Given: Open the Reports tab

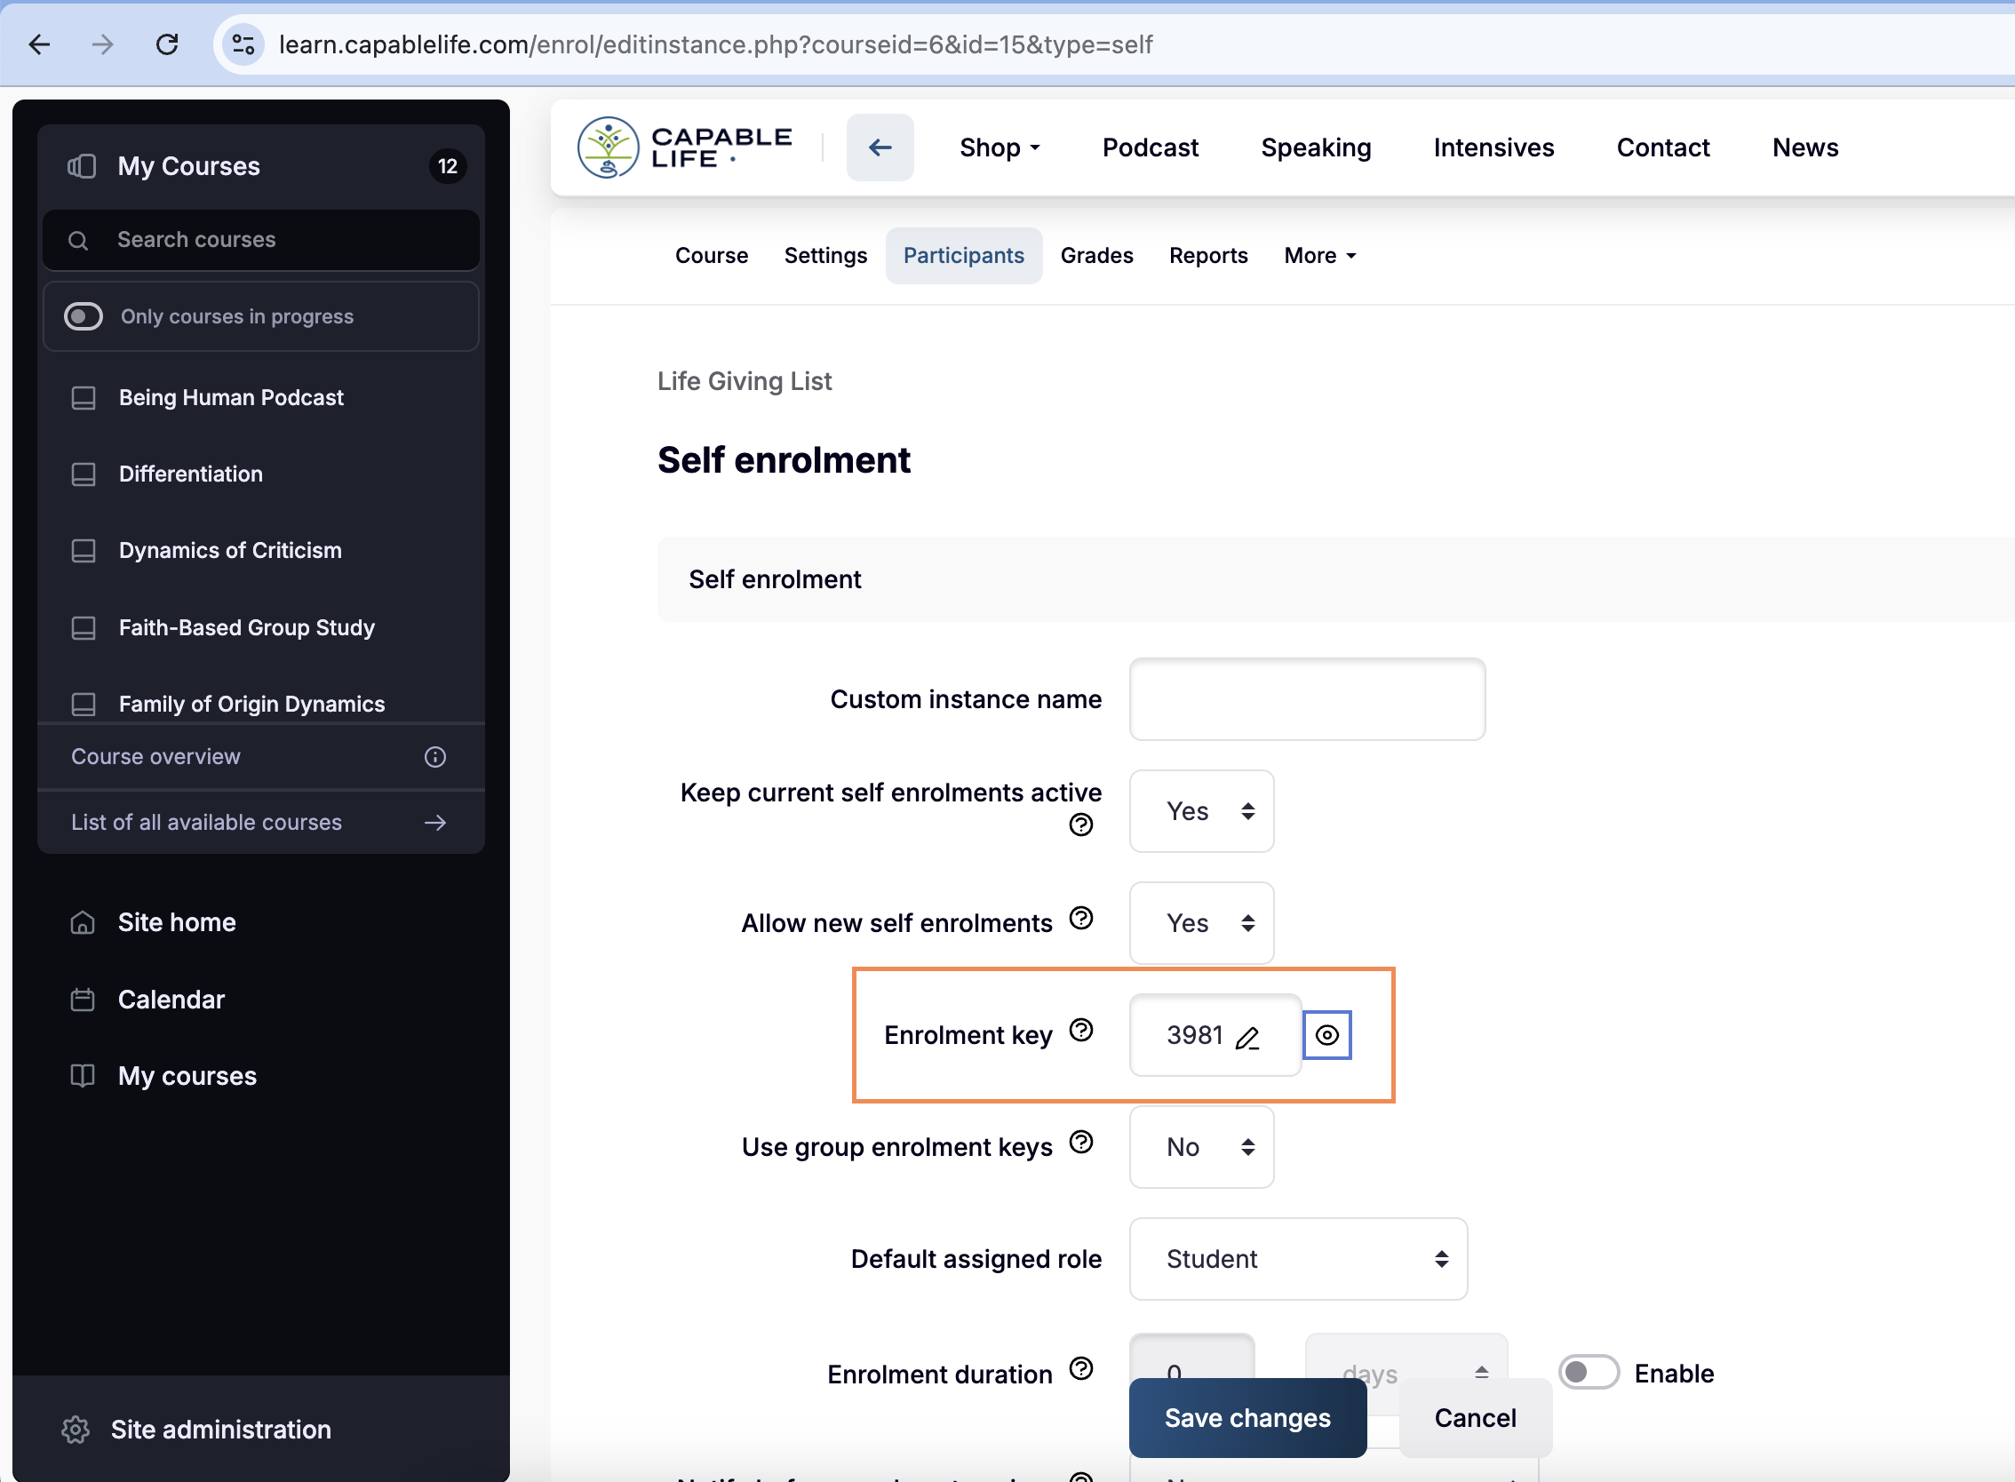Looking at the screenshot, I should (1207, 256).
